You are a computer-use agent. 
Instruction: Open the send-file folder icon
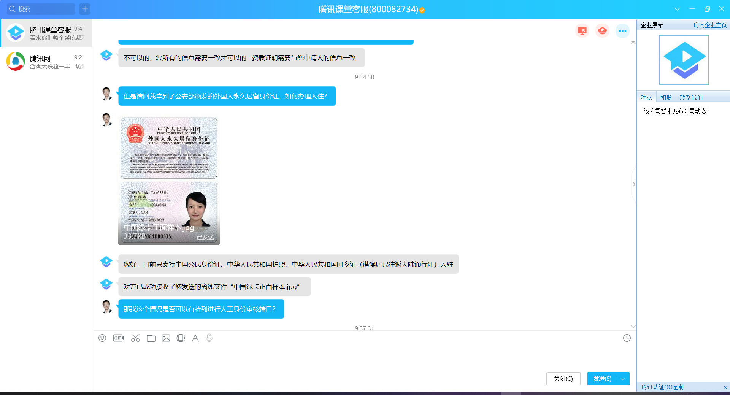pos(151,338)
